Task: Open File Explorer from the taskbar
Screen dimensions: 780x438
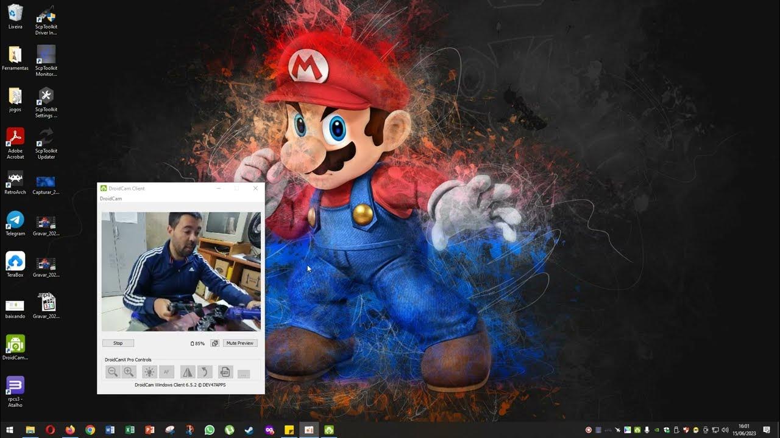Action: click(x=30, y=430)
